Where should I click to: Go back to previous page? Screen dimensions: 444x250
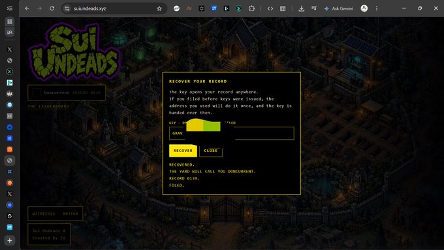coord(27,8)
